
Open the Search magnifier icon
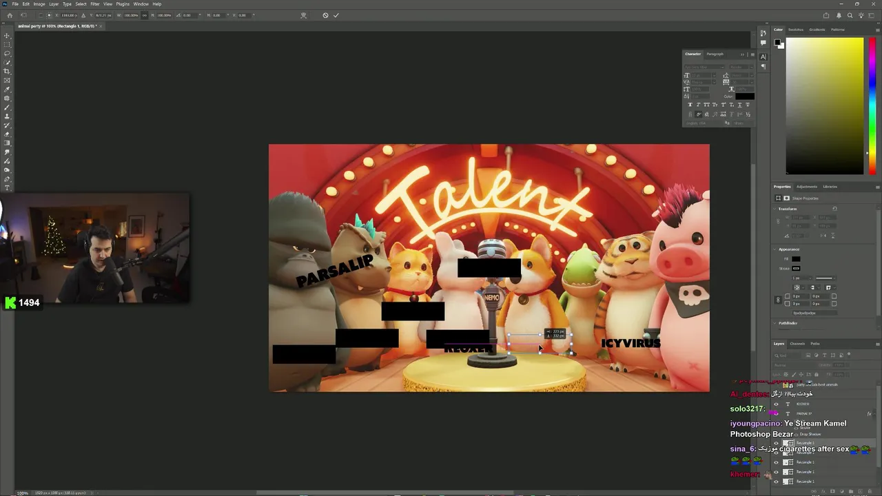pos(850,15)
